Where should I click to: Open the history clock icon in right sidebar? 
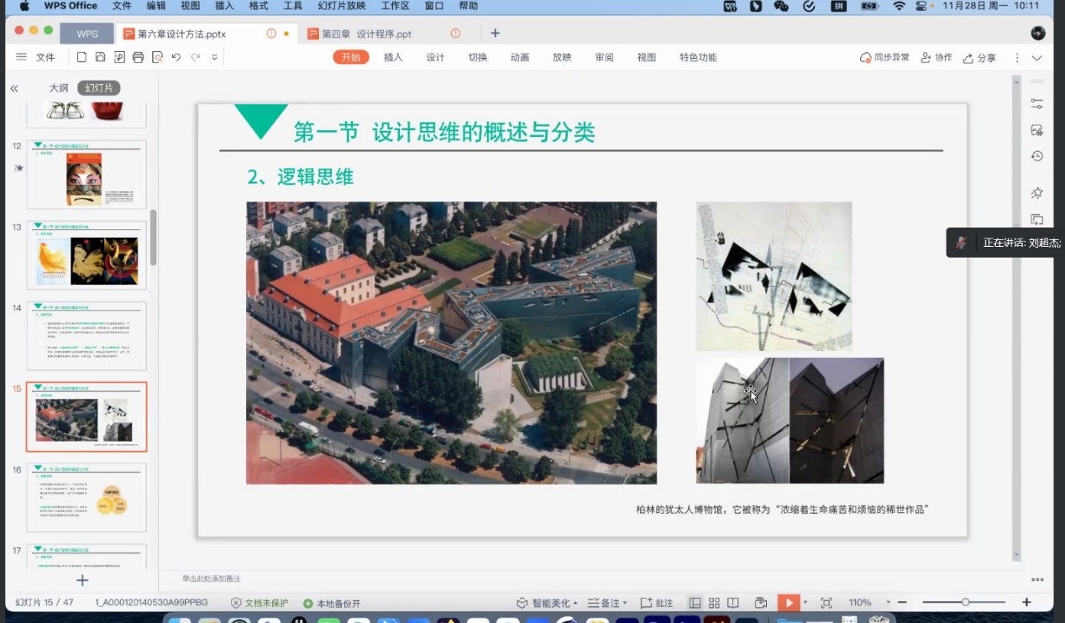1037,156
